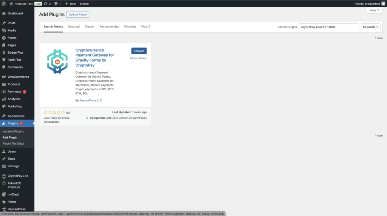This screenshot has width=387, height=216.
Task: Switch to the Recommended plugins tab
Action: point(109,27)
